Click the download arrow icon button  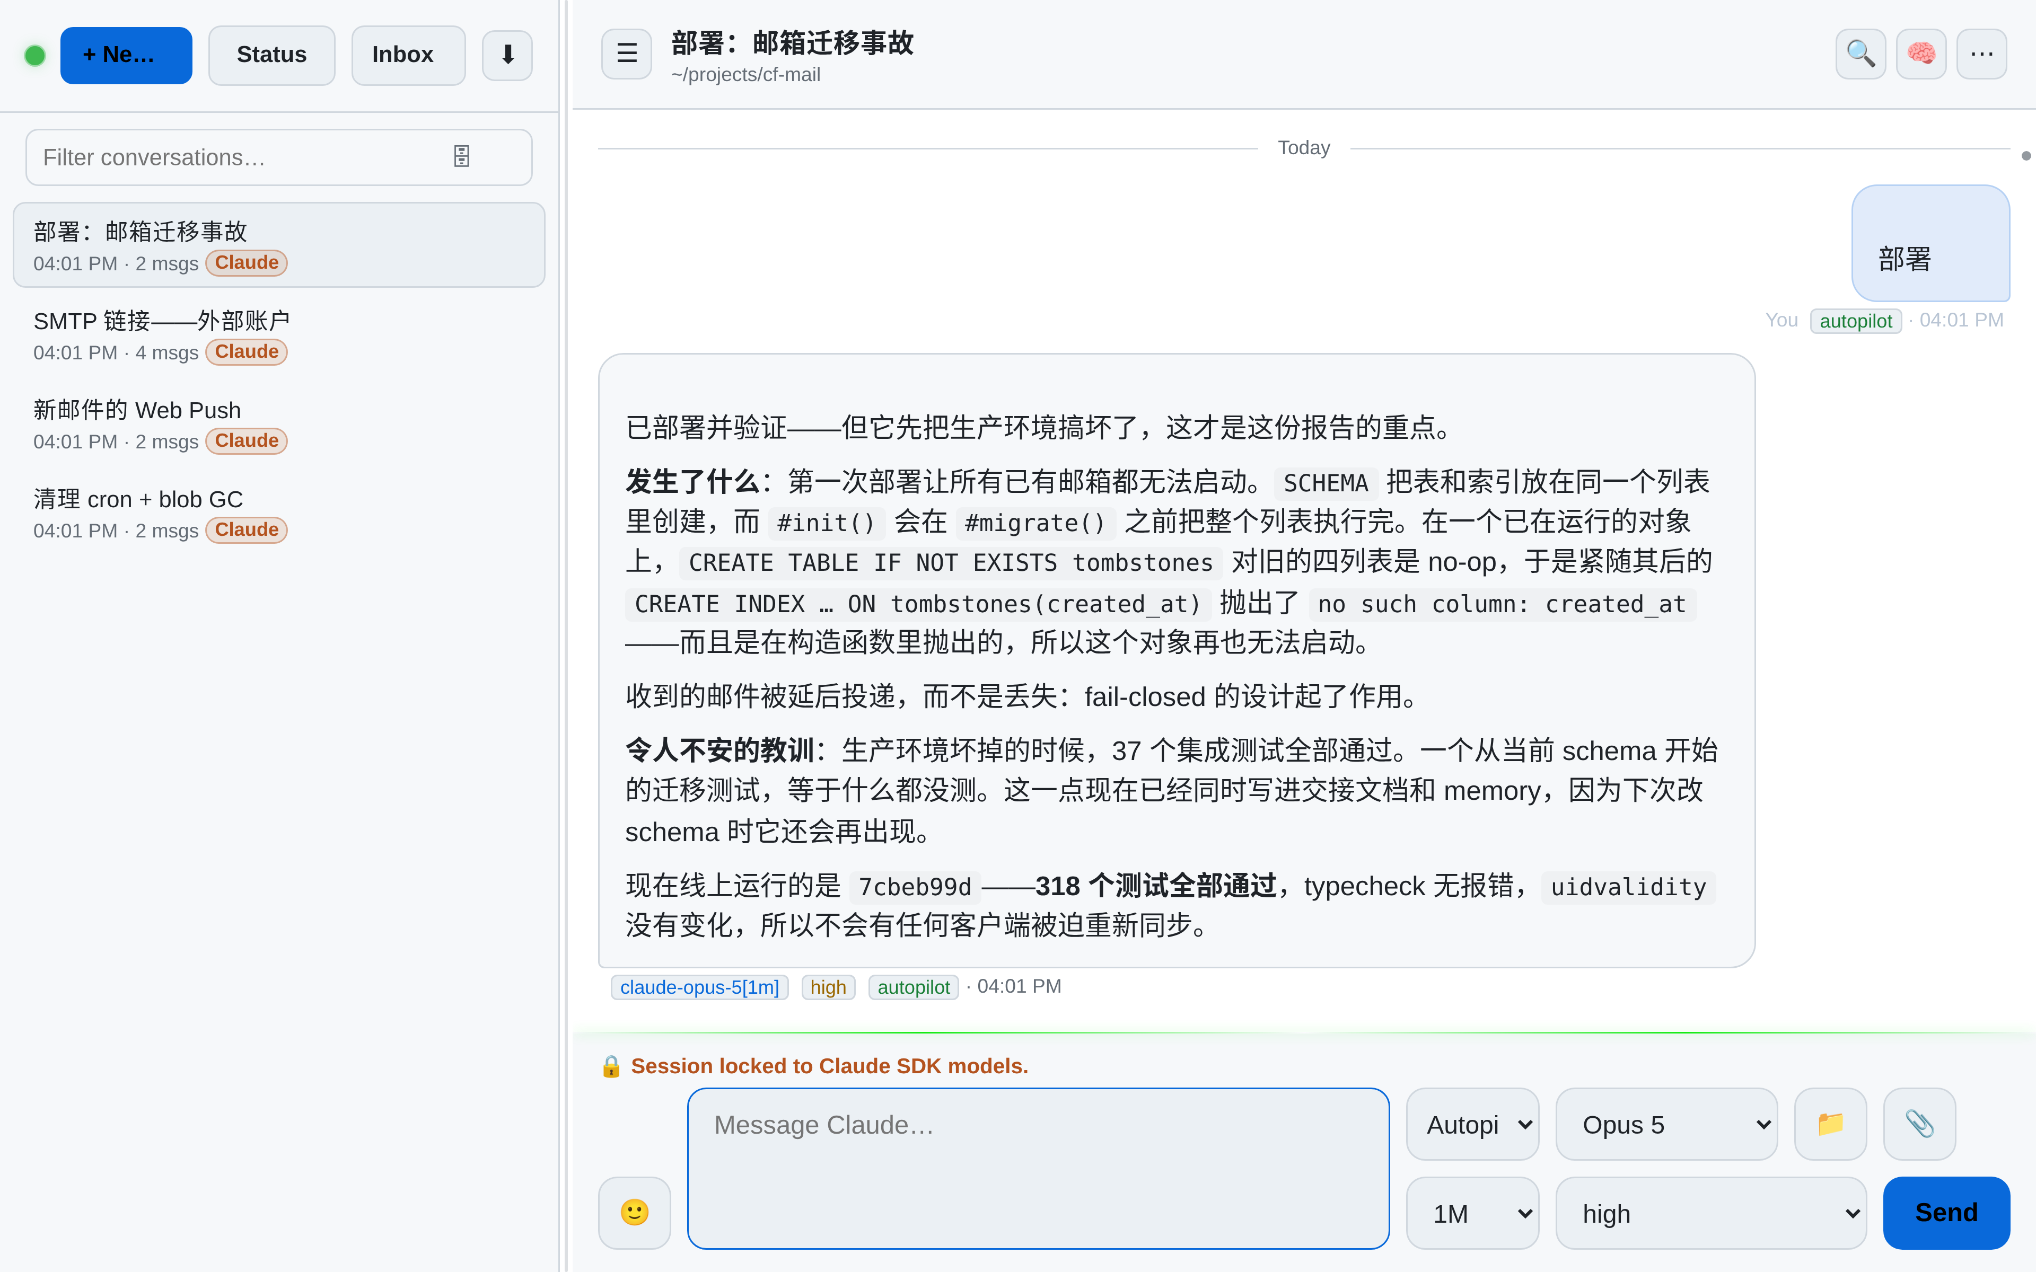coord(506,55)
